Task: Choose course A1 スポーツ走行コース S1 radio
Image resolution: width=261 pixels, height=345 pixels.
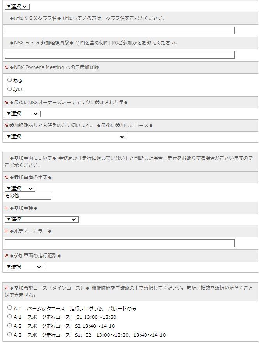Action: point(10,317)
